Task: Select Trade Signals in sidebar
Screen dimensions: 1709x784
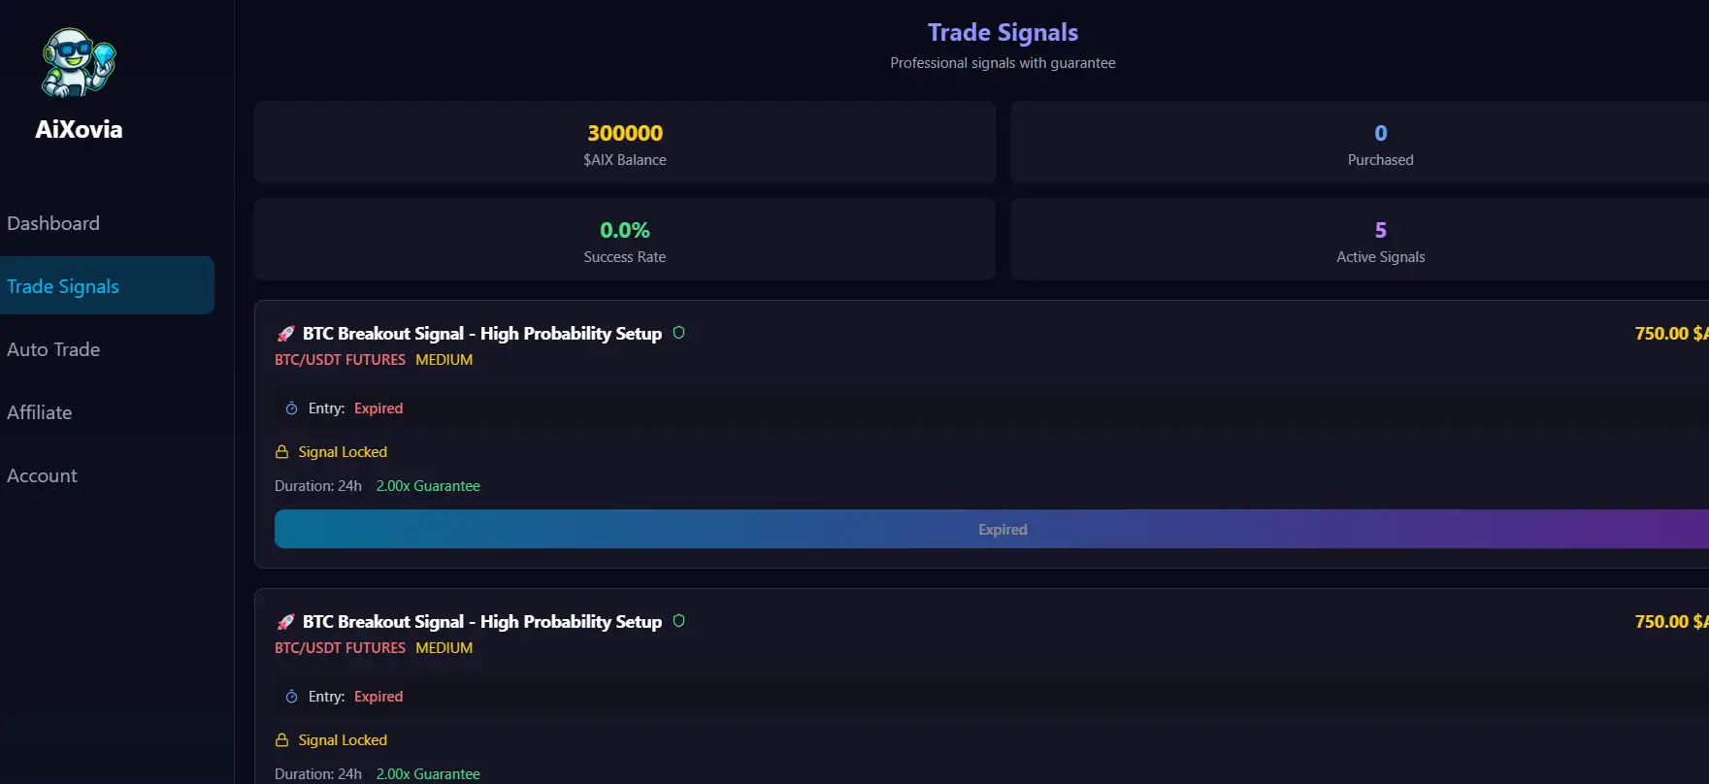Action: coord(63,286)
